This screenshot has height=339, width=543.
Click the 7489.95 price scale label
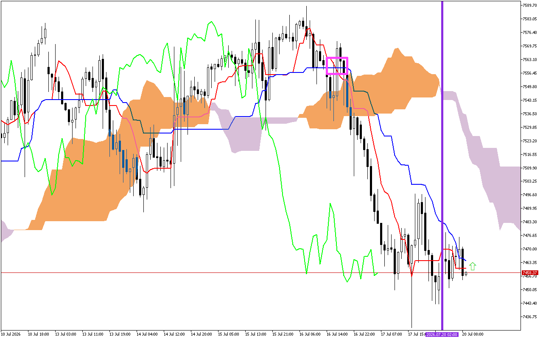pyautogui.click(x=530, y=208)
